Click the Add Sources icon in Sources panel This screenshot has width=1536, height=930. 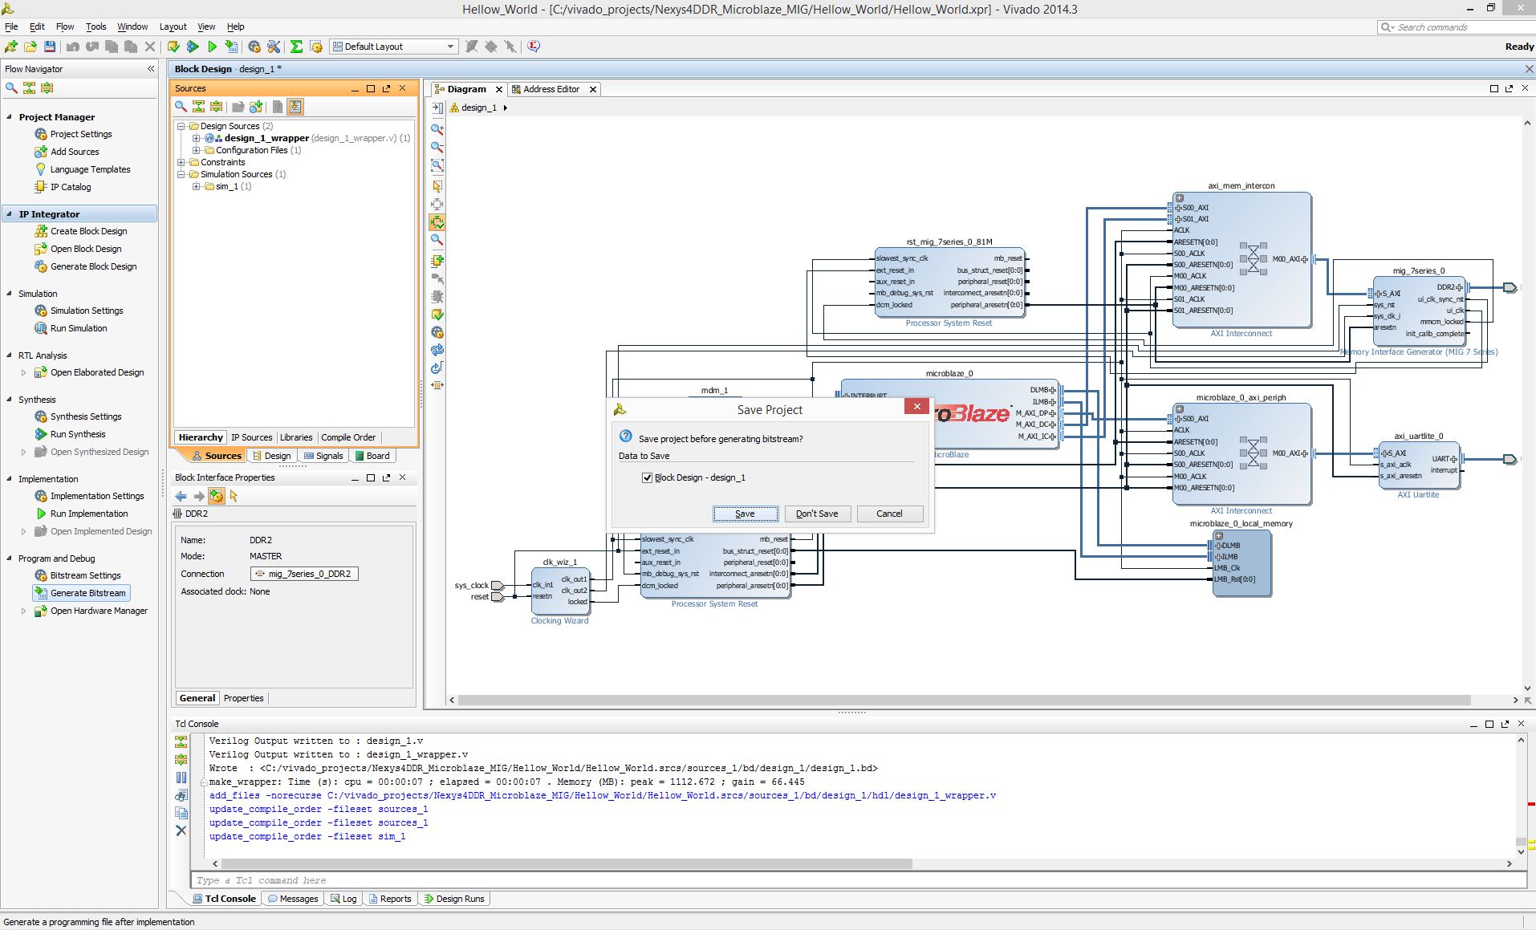[x=256, y=107]
